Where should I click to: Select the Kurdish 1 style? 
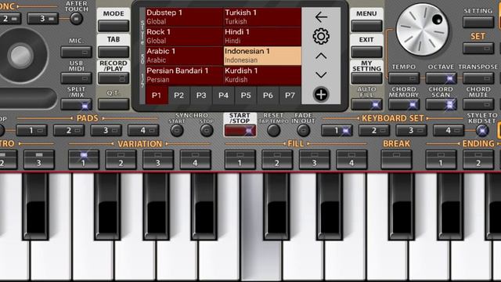coord(262,75)
